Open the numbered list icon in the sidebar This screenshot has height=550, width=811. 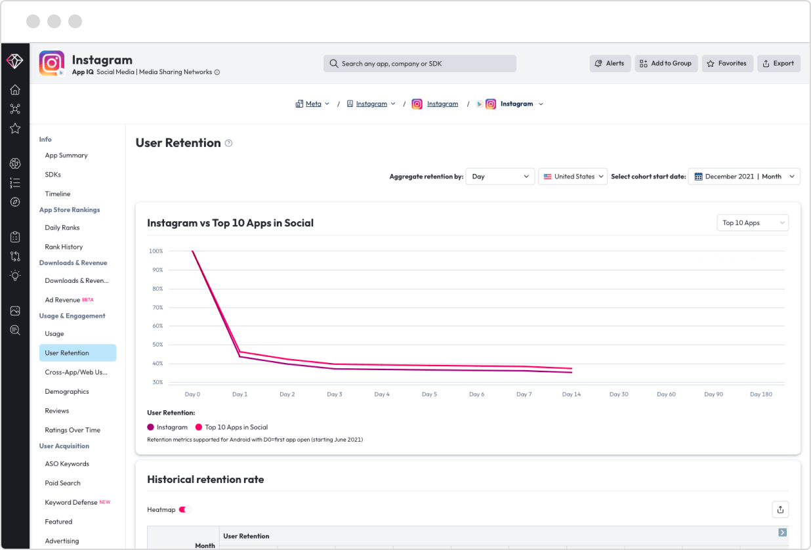(15, 182)
